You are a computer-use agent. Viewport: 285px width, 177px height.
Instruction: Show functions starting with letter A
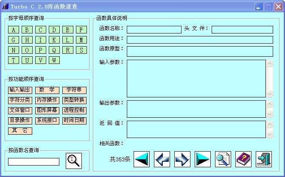point(14,30)
